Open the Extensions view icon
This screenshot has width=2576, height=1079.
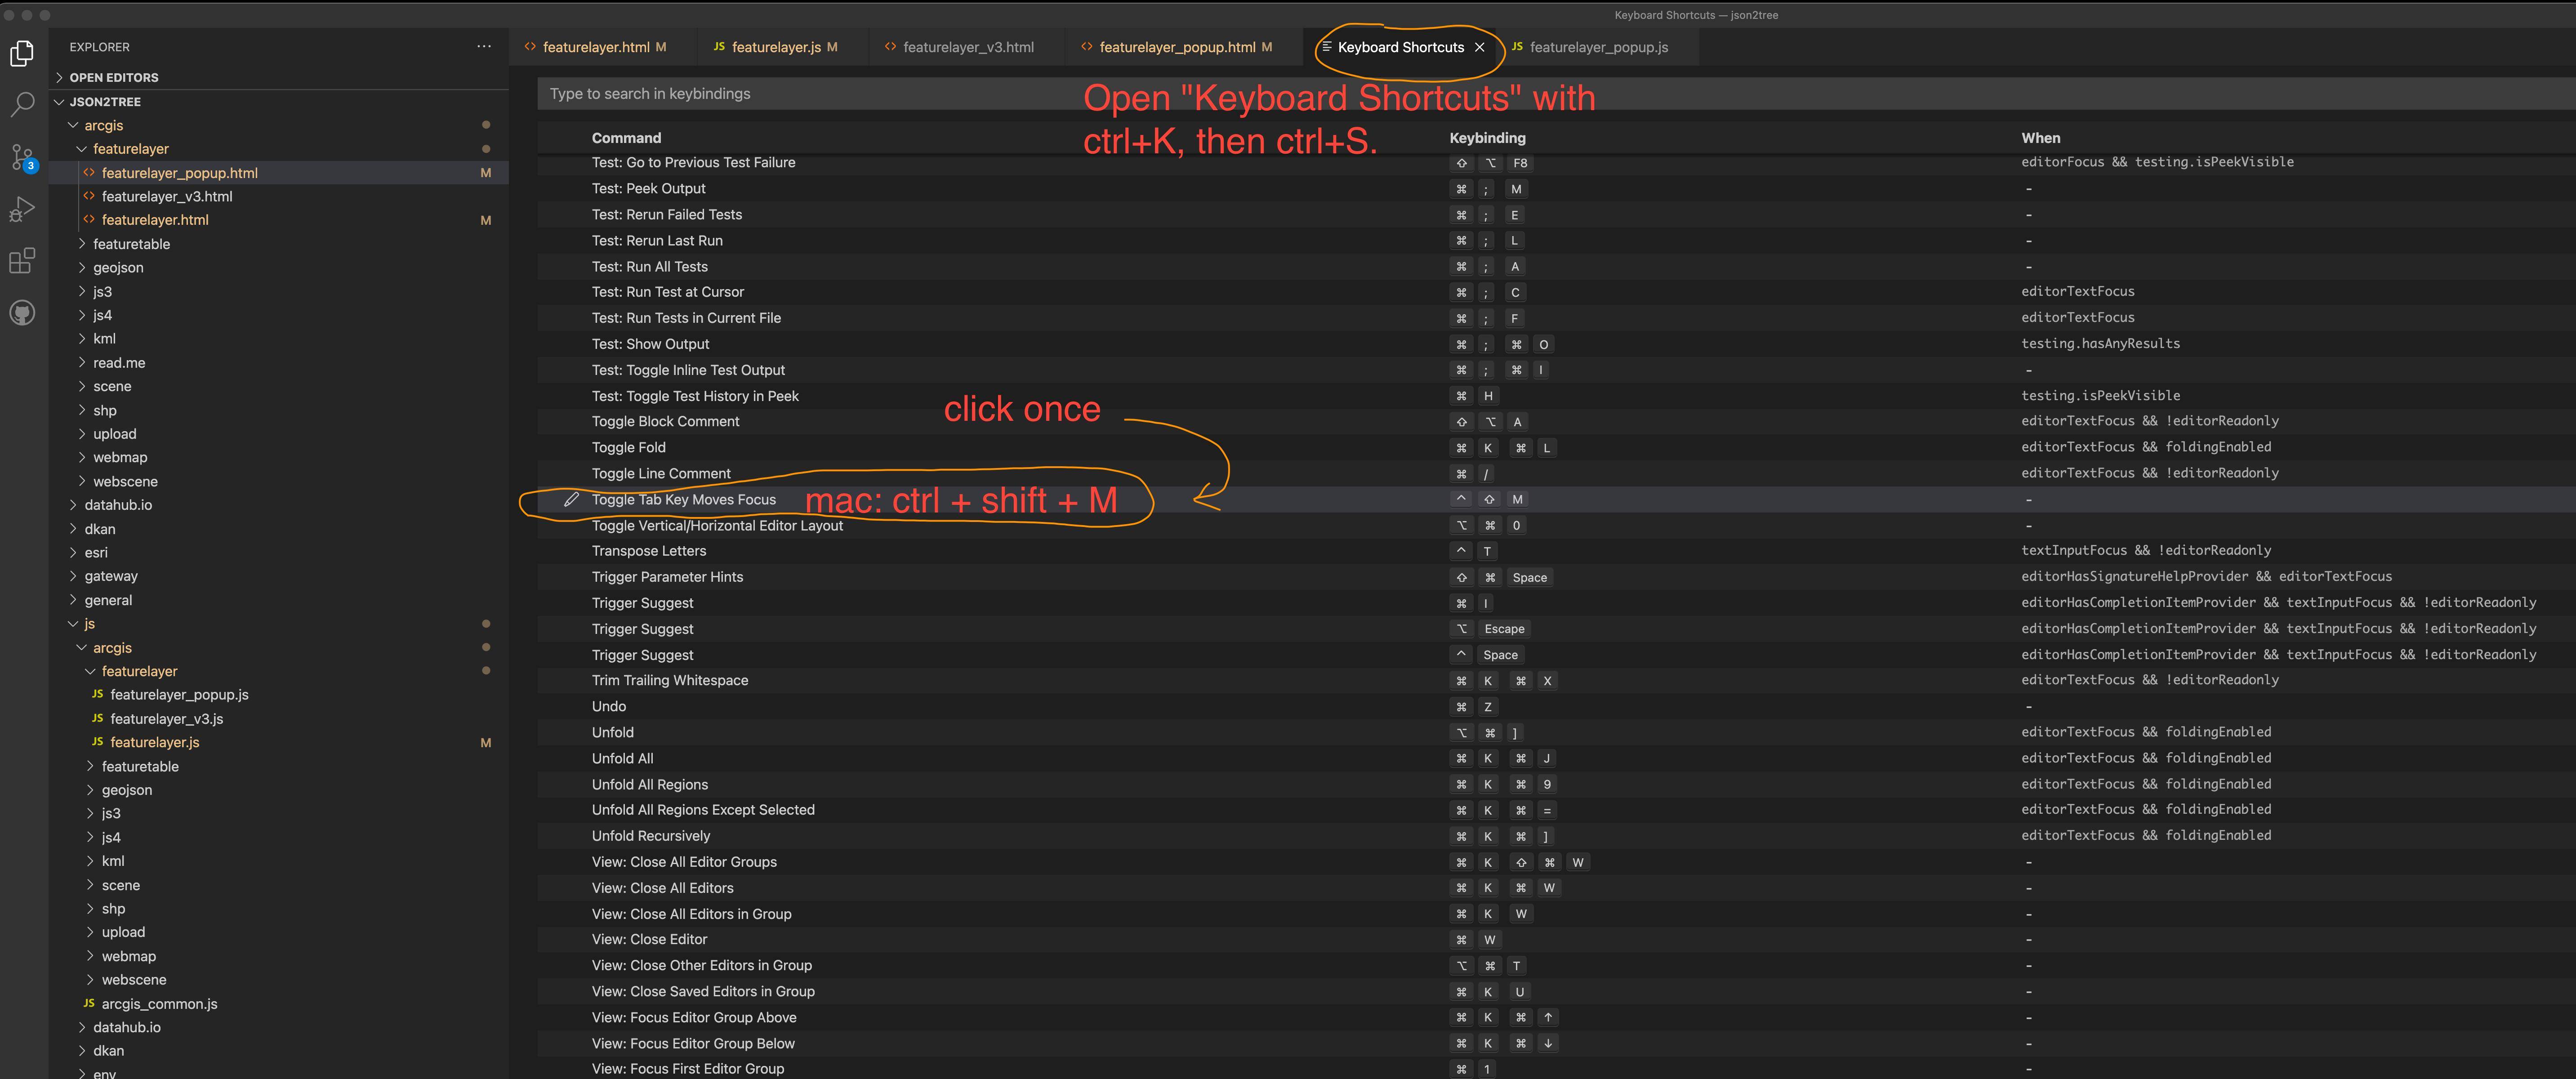[22, 261]
